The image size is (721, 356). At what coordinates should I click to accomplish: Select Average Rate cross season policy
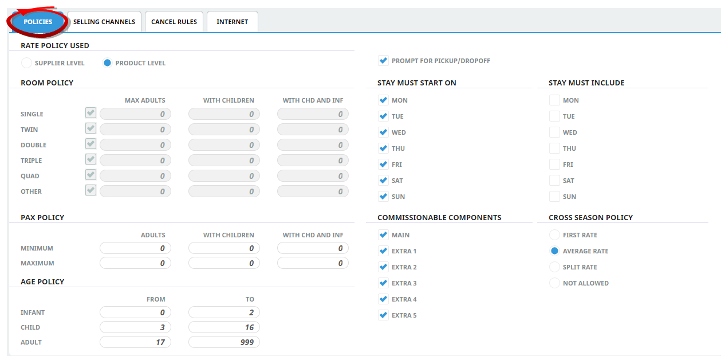coord(554,251)
